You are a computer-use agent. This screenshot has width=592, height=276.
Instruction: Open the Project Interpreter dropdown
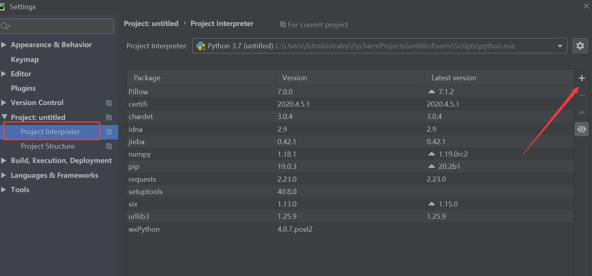pos(560,46)
